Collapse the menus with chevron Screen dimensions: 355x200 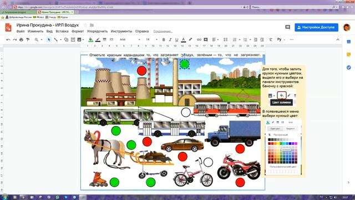pyautogui.click(x=338, y=39)
